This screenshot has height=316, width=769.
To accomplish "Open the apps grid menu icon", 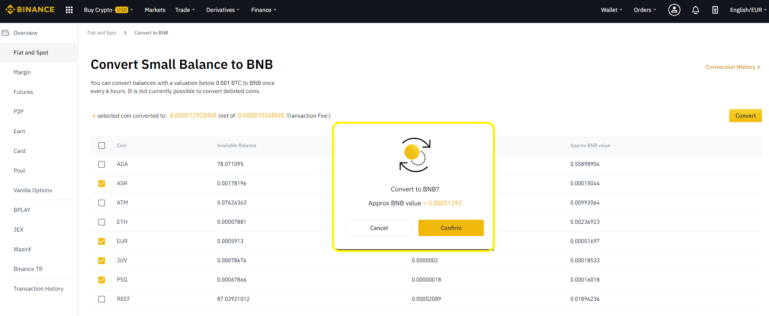I will click(x=69, y=10).
